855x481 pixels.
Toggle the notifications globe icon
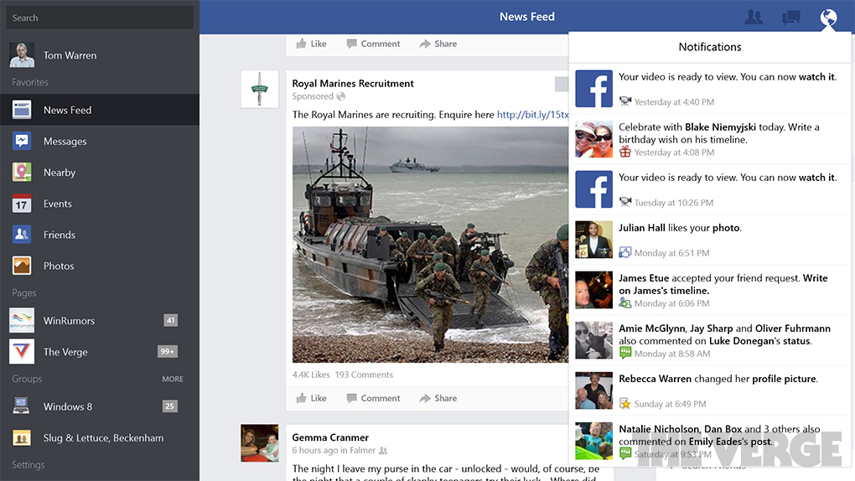pyautogui.click(x=828, y=18)
